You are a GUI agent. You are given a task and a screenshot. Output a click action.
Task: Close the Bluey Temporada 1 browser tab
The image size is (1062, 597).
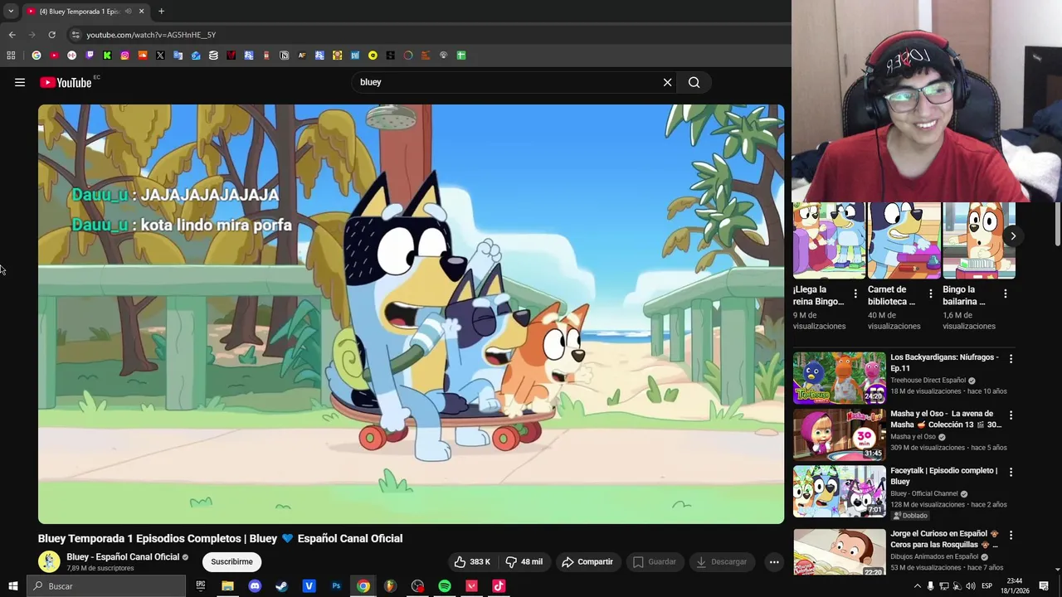(141, 12)
